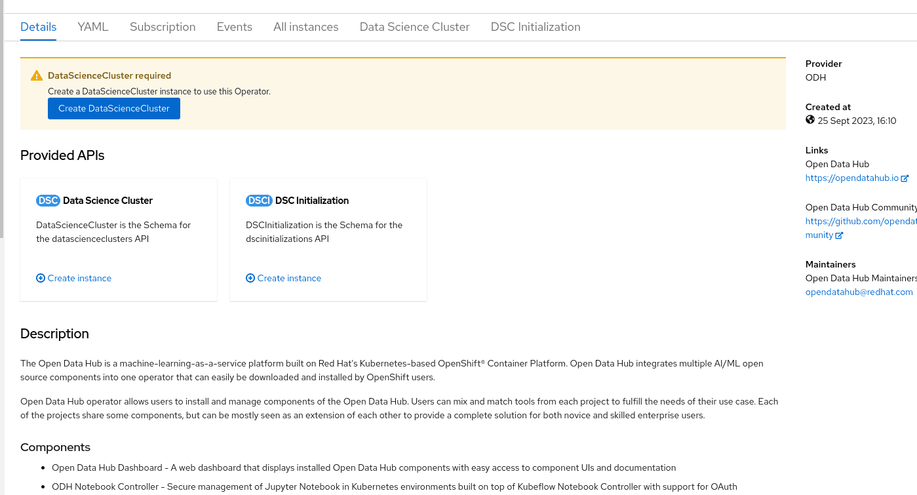Click the blue DSCI badge icon

tap(259, 201)
